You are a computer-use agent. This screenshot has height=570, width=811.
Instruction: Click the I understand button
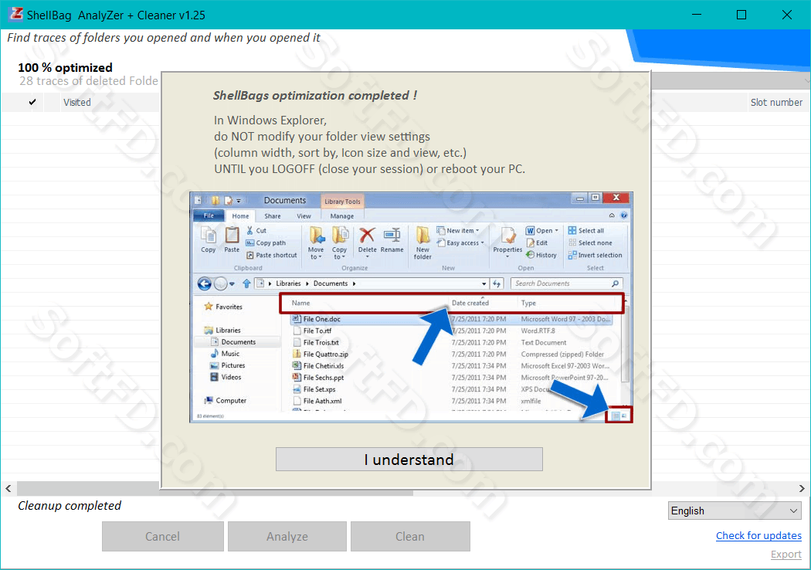point(409,460)
